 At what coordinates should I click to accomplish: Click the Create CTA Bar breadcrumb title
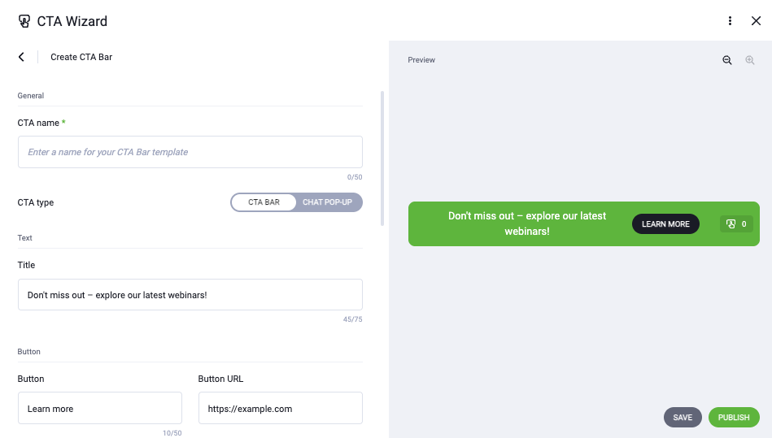[81, 57]
